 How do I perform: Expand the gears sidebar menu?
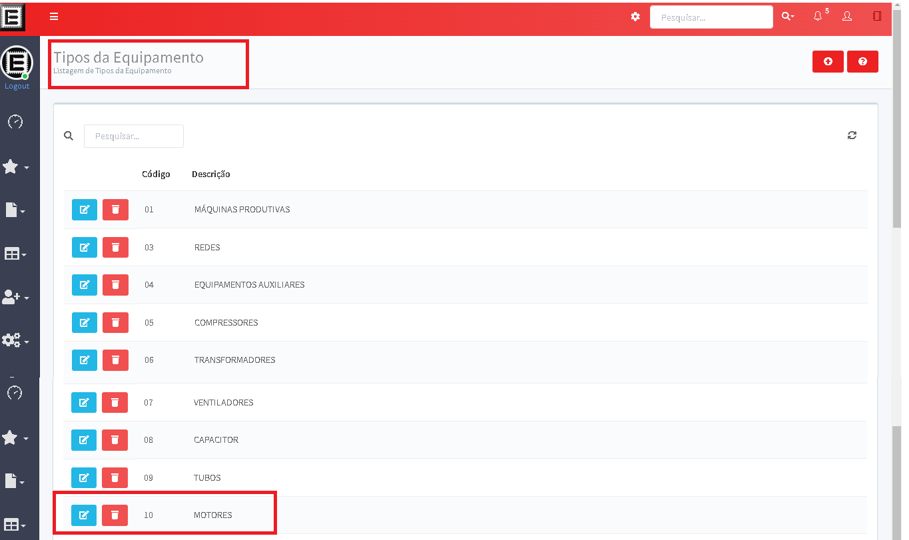click(x=15, y=341)
